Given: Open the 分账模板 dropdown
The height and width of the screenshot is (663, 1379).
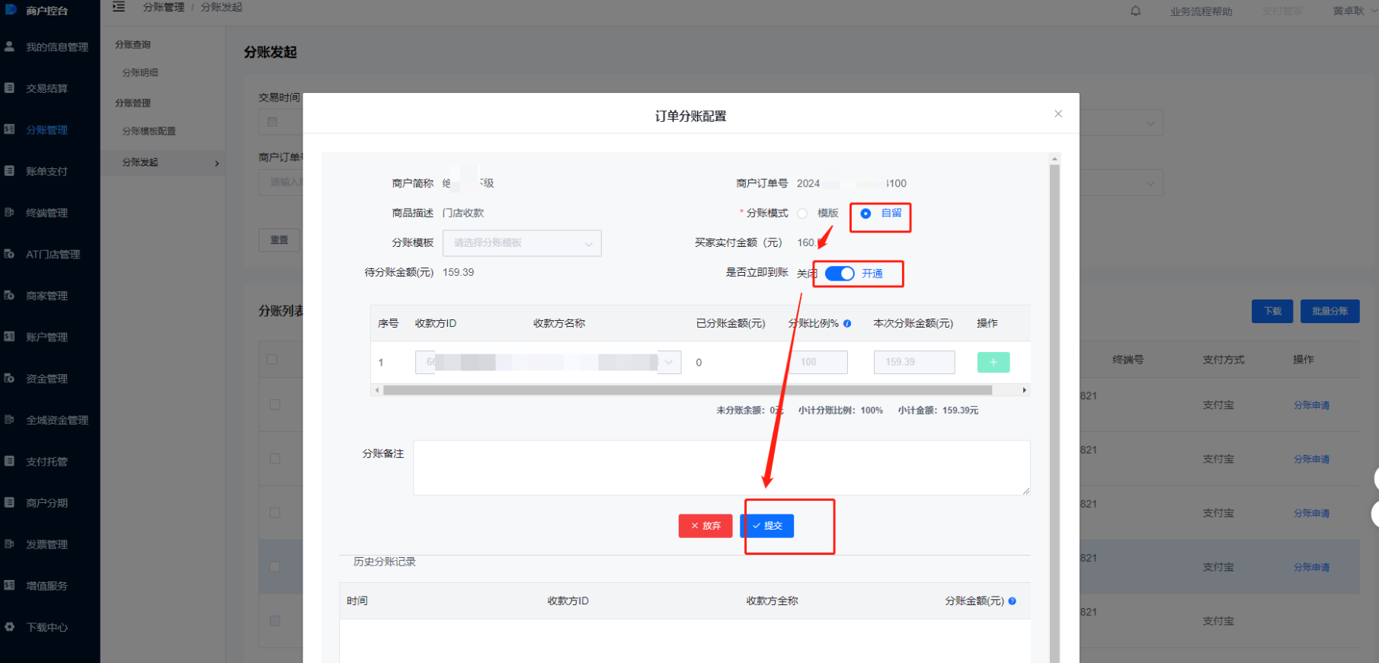Looking at the screenshot, I should [521, 243].
